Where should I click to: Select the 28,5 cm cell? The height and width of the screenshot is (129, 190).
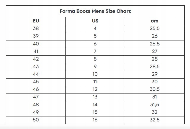coord(154,67)
